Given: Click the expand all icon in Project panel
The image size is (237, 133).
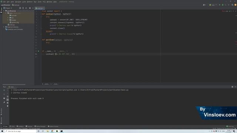Looking at the screenshot, I should click(23, 8).
